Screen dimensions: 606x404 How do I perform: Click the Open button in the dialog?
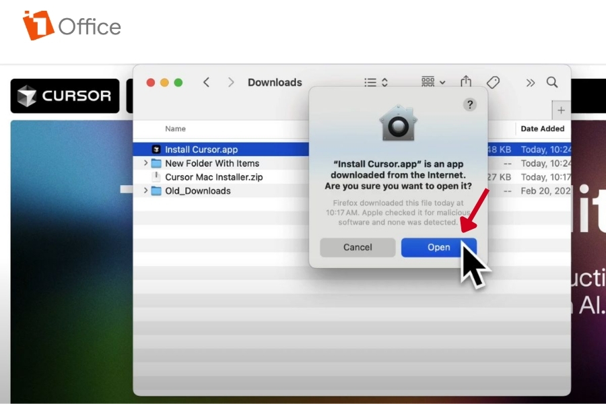[438, 247]
